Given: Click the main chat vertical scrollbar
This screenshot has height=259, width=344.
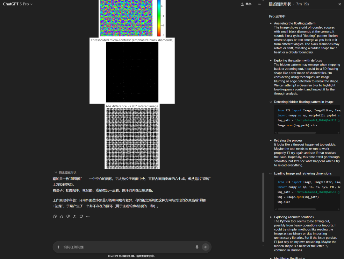Looking at the screenshot, I should click(x=263, y=207).
